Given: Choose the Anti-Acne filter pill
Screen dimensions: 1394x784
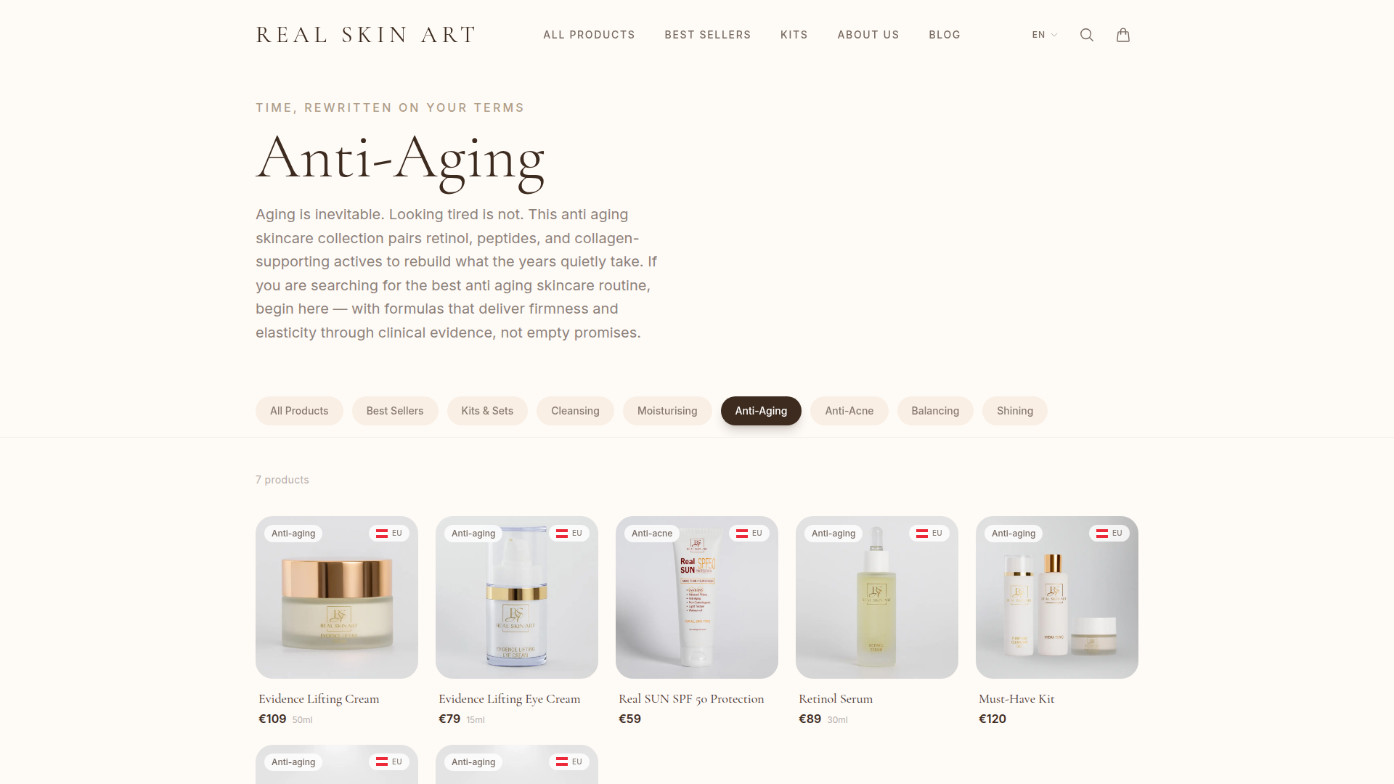Looking at the screenshot, I should (x=849, y=411).
